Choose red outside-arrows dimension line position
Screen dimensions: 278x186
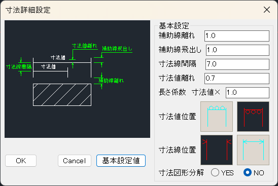[217, 150]
